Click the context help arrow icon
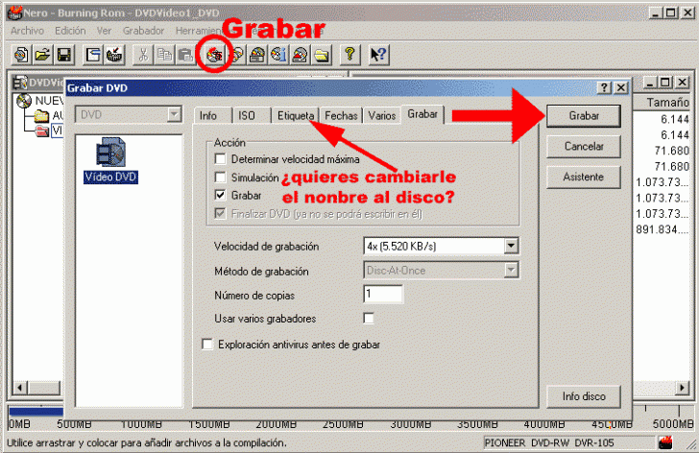 [378, 55]
